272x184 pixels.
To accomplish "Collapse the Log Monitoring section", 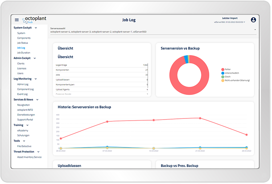I will [x=35, y=79].
